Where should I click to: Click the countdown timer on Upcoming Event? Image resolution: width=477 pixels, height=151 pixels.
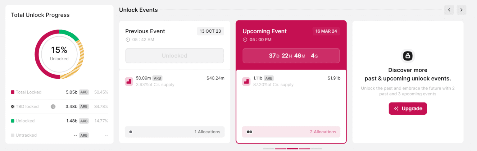[291, 56]
